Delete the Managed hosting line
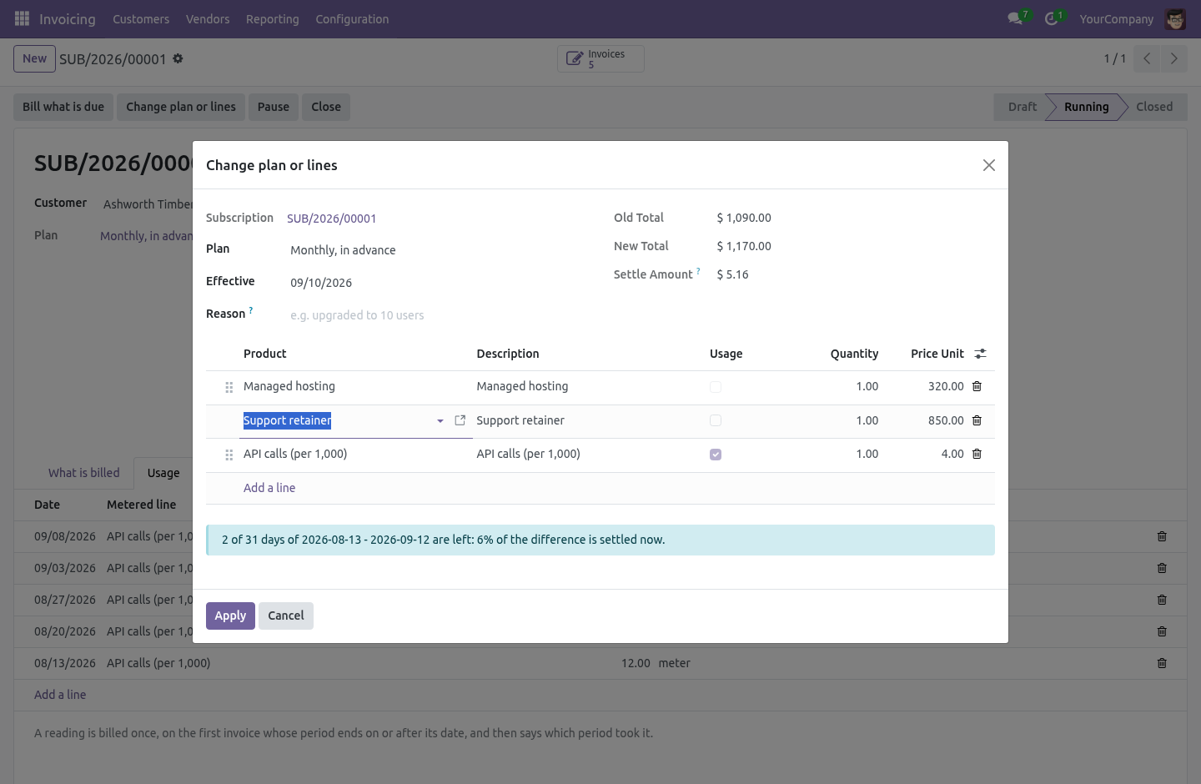This screenshot has width=1201, height=784. pos(977,386)
